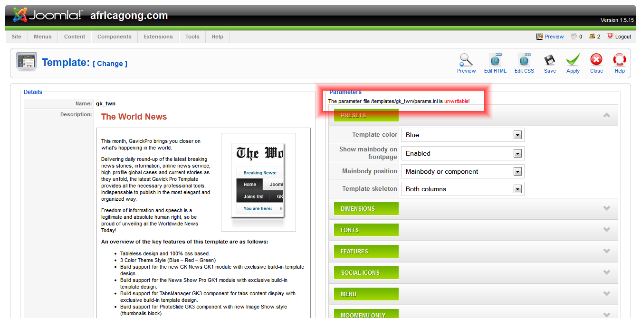
Task: Open the Components menu
Action: click(115, 37)
